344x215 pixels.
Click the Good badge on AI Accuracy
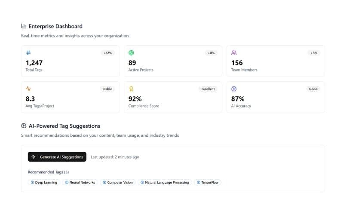coord(313,89)
